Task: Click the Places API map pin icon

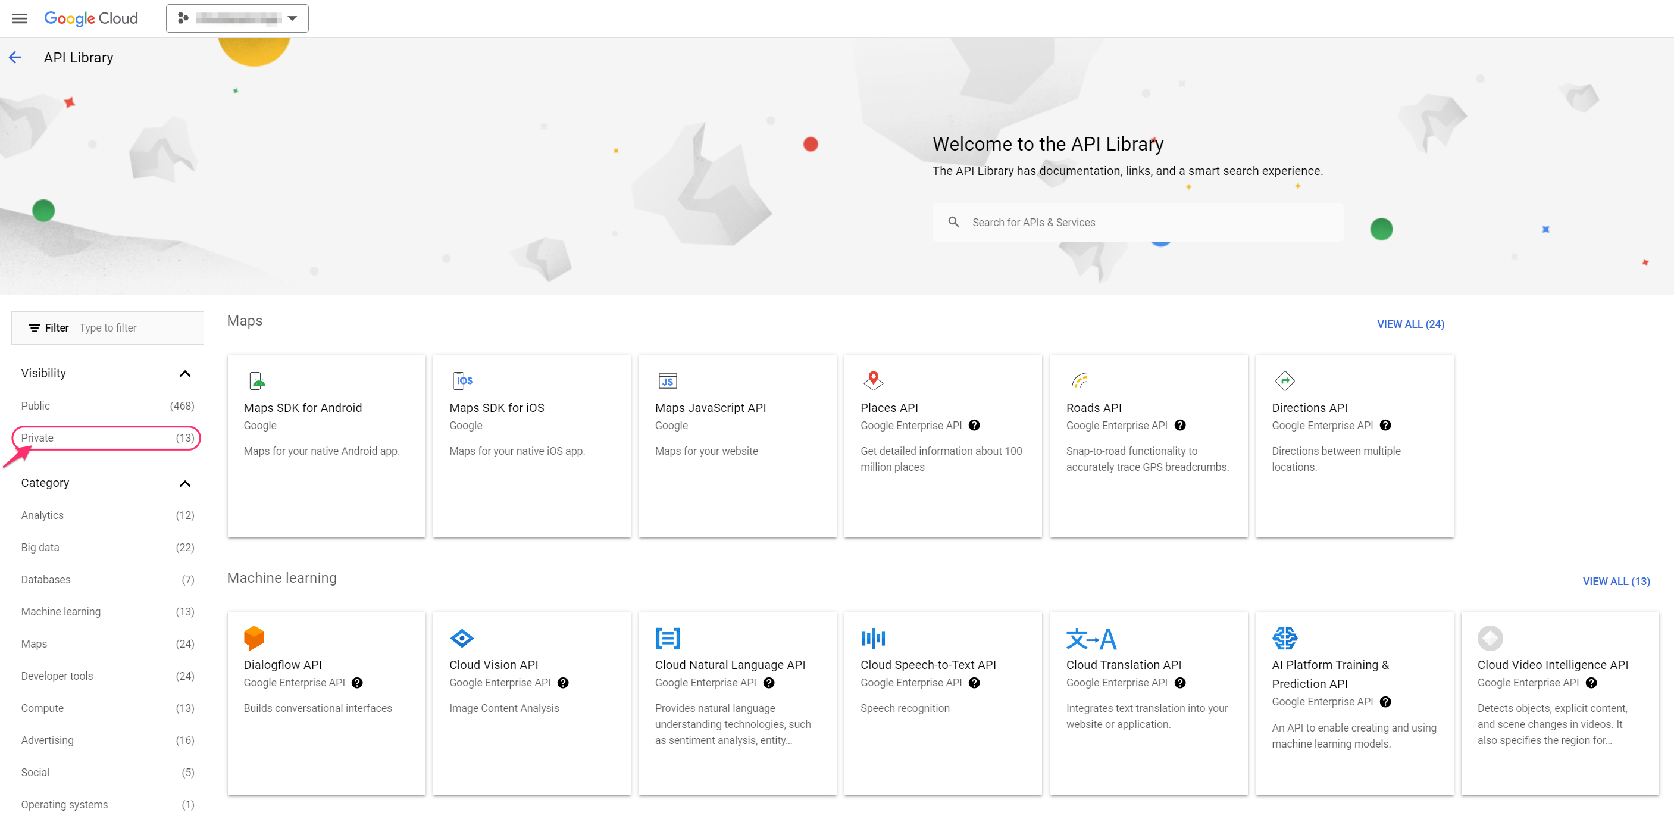Action: coord(873,380)
